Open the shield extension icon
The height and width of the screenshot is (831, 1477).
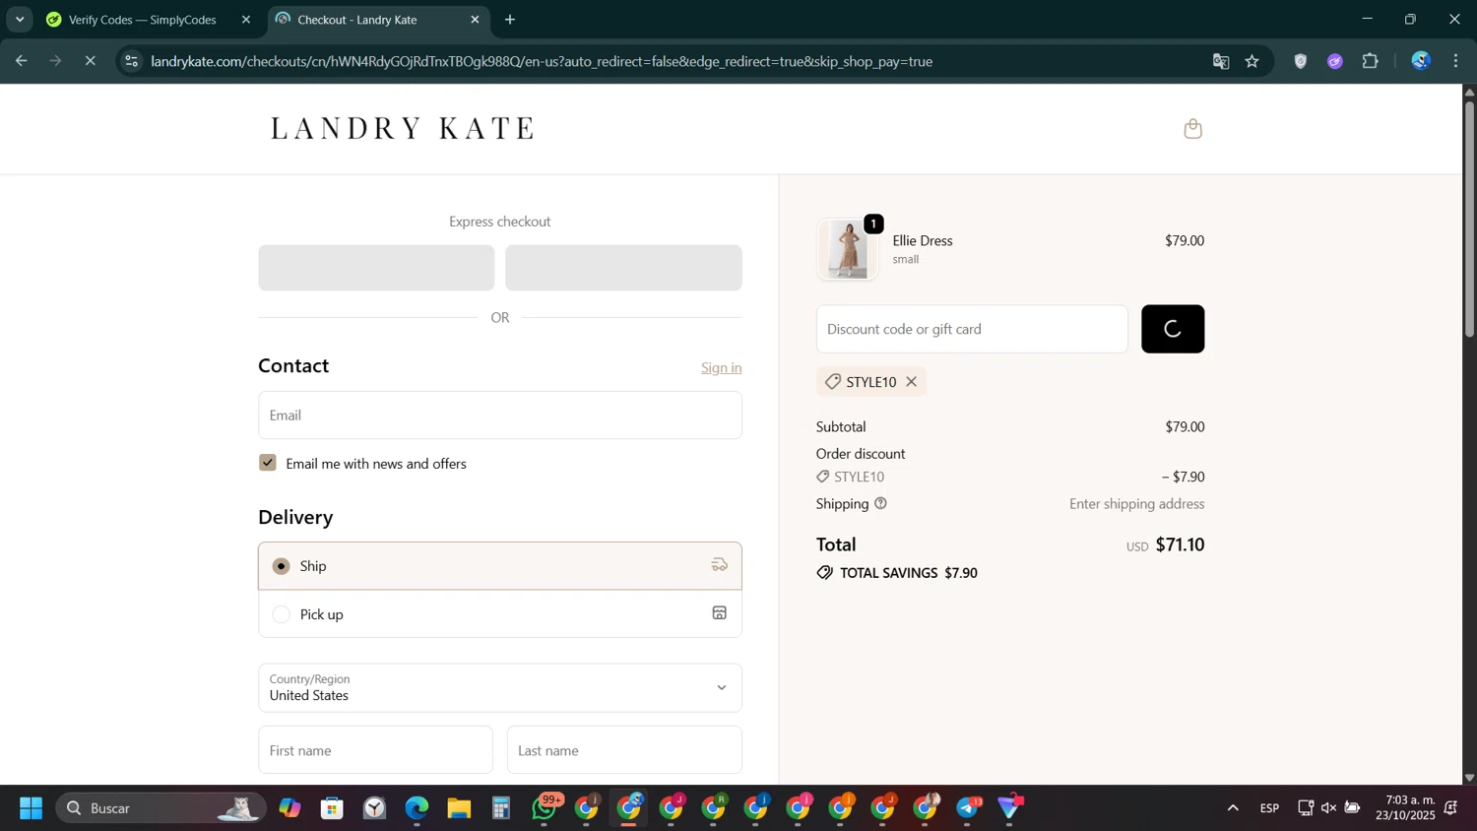[1301, 61]
